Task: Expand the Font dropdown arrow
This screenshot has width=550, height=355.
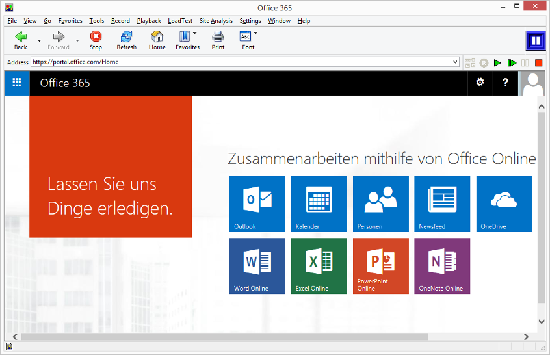Action: 255,33
